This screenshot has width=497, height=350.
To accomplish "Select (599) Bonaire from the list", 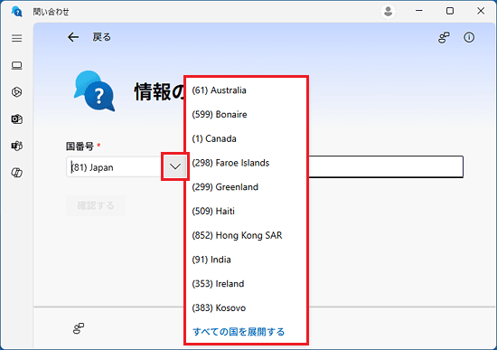I will [x=247, y=115].
